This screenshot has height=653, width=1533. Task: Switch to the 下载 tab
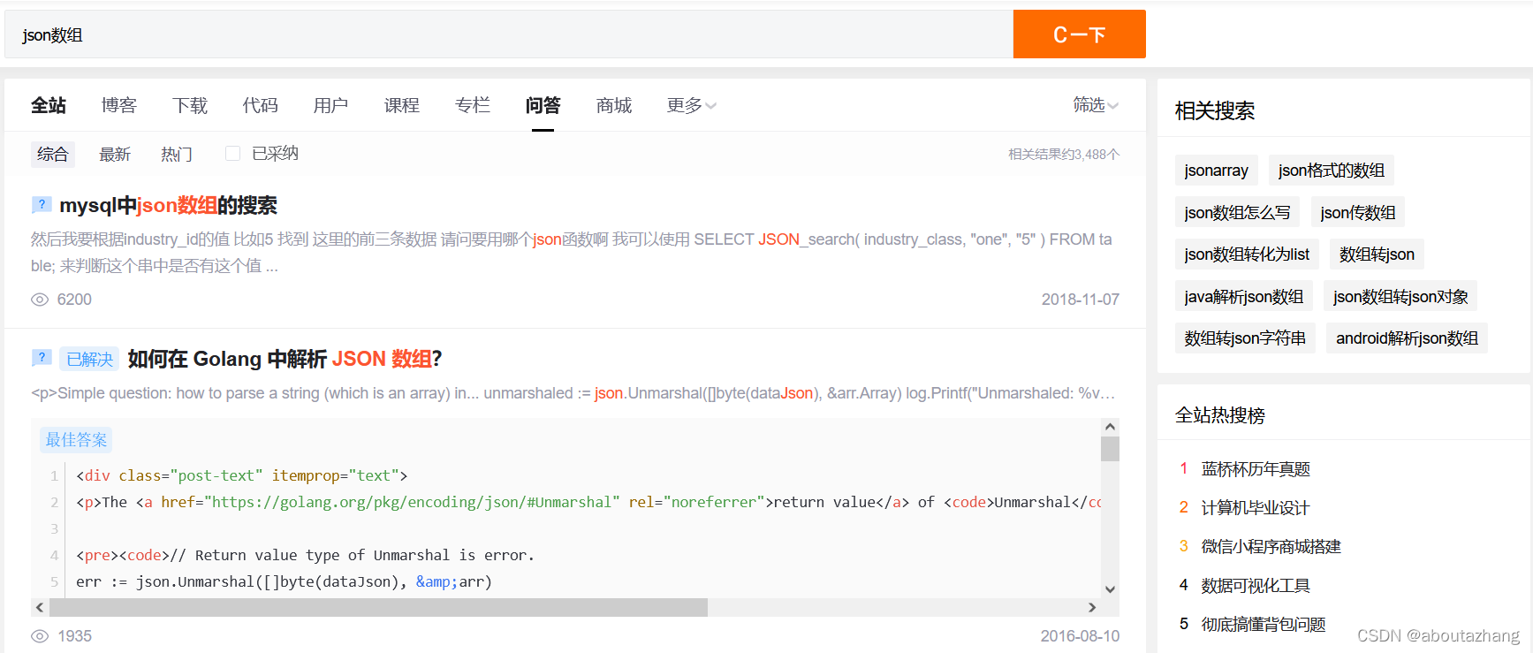point(190,105)
